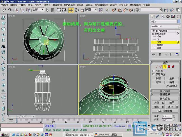Toggle 网格光滑 modifier lightbulb visibility
Screen dimensions: 182x137
pos(153,31)
